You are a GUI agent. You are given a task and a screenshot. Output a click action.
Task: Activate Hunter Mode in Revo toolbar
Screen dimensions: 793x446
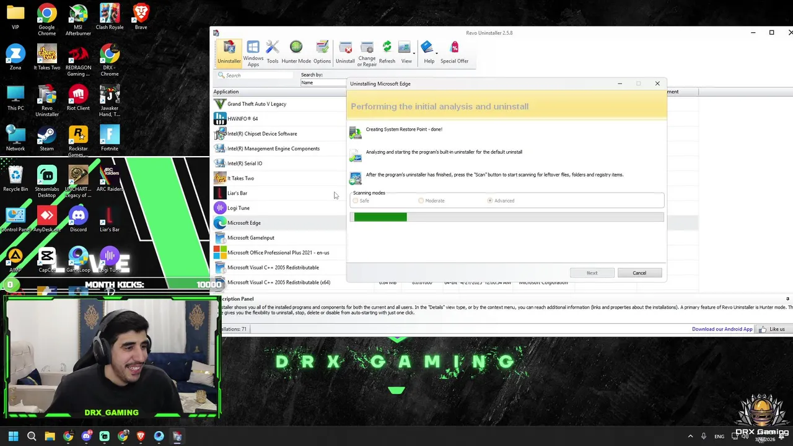(296, 53)
